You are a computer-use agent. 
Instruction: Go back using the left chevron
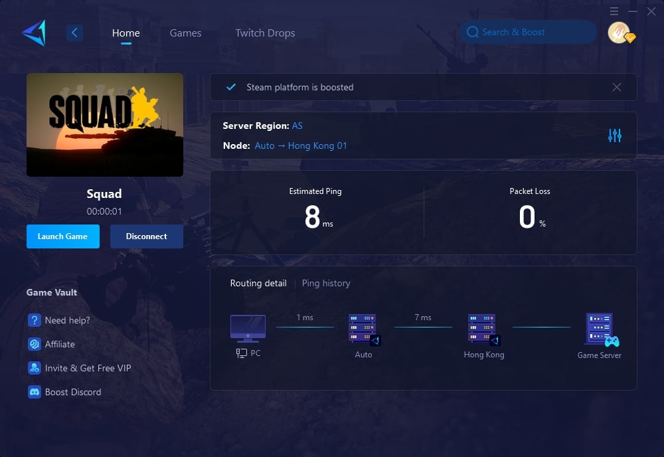tap(74, 33)
